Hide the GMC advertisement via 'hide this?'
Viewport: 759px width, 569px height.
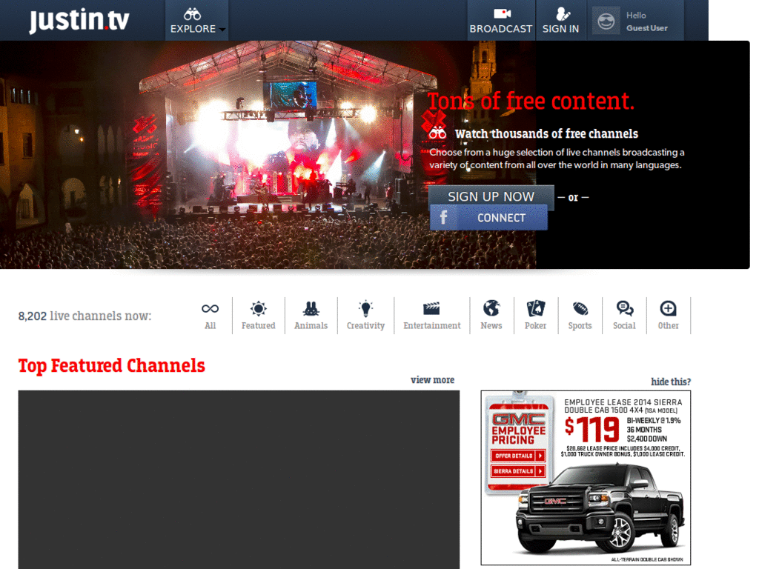670,381
